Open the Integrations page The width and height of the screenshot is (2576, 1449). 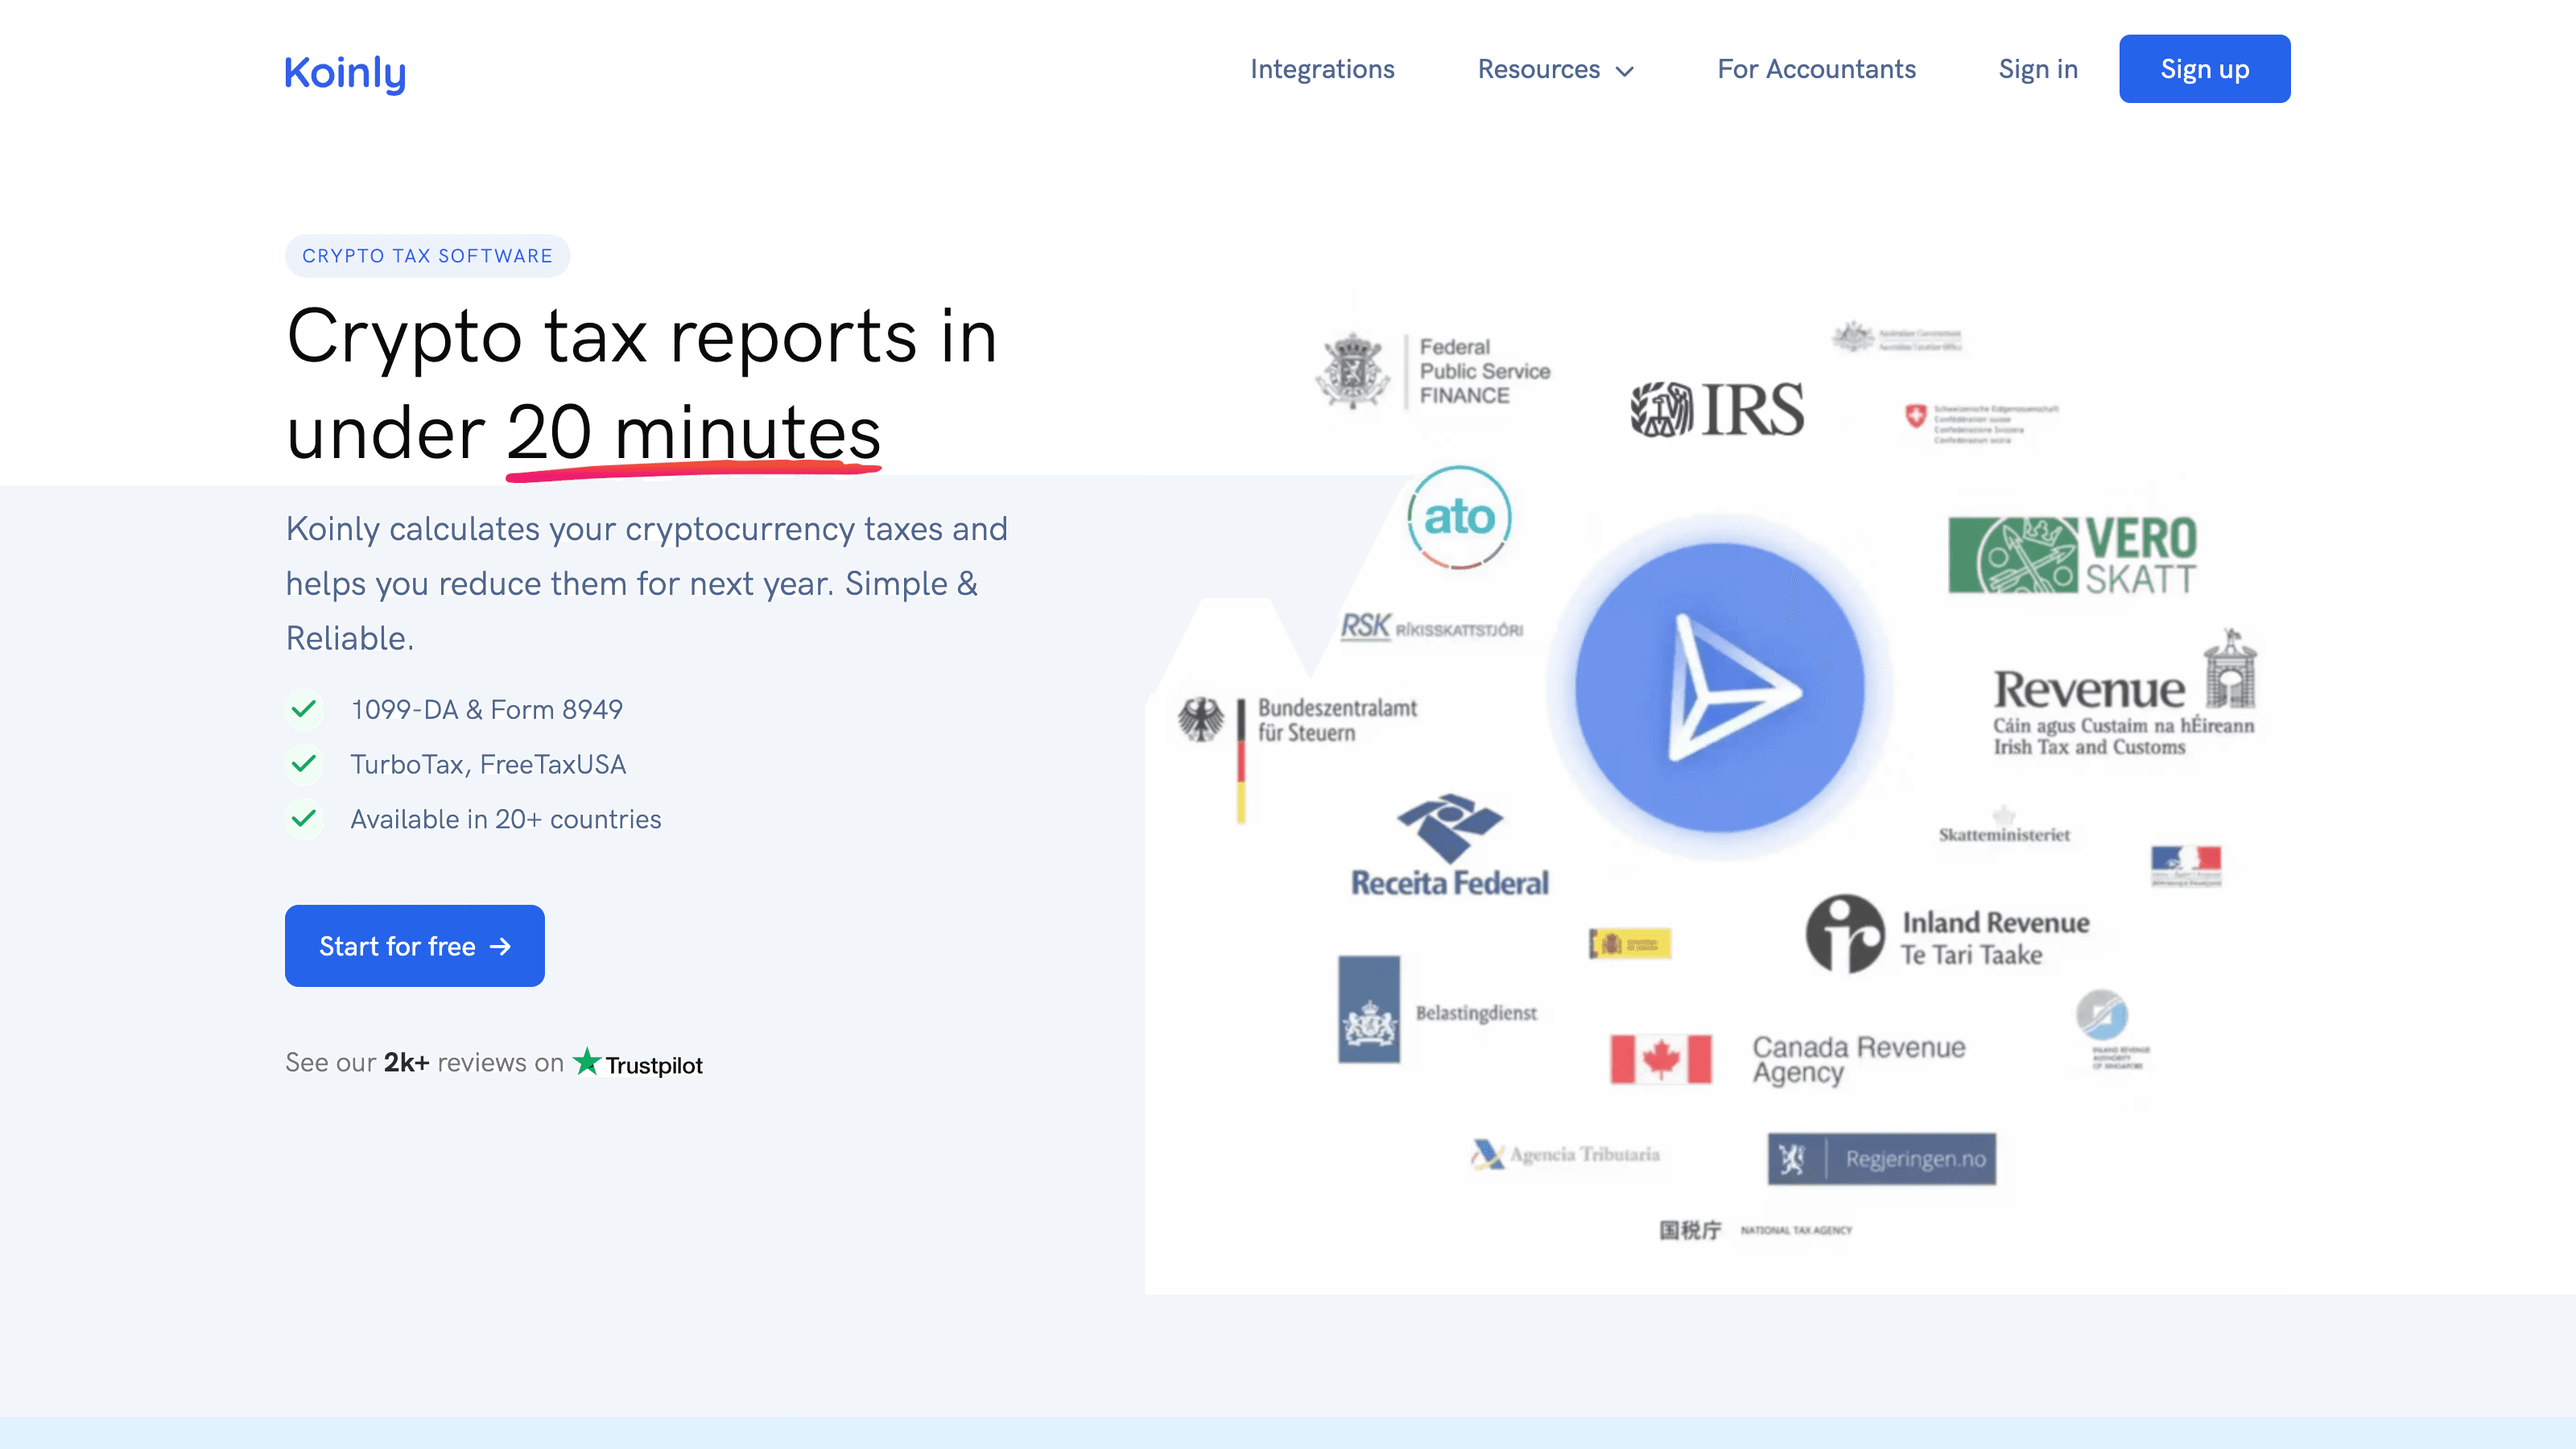click(1322, 69)
